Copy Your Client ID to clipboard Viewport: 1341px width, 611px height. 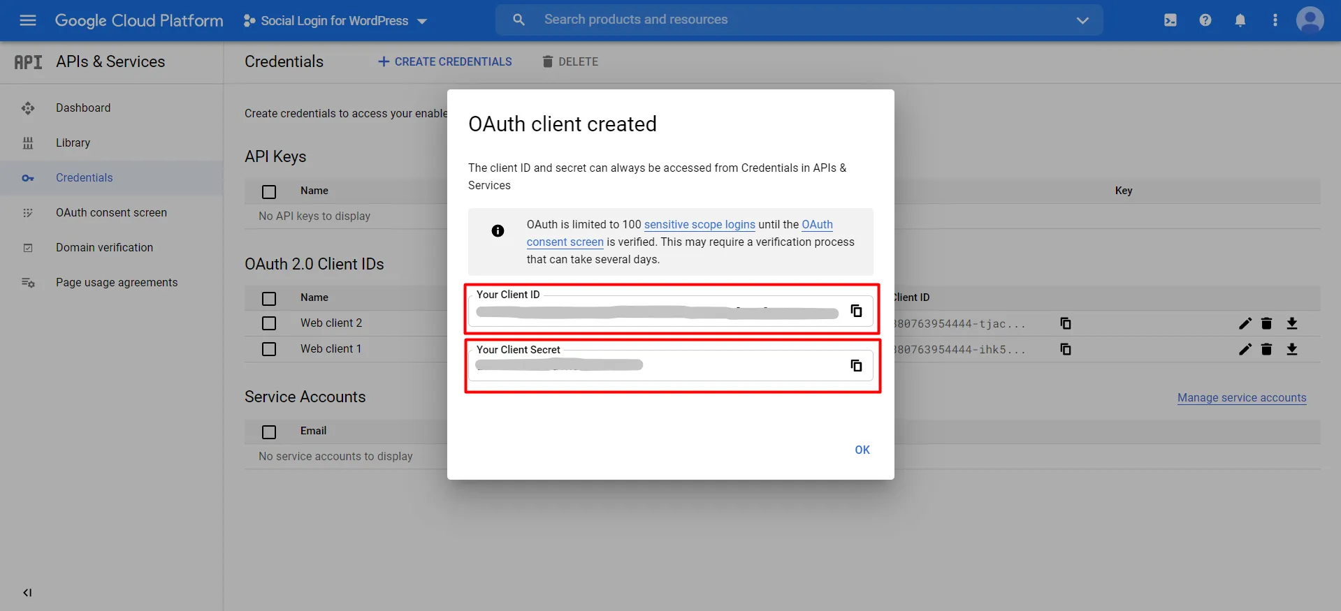click(x=856, y=311)
